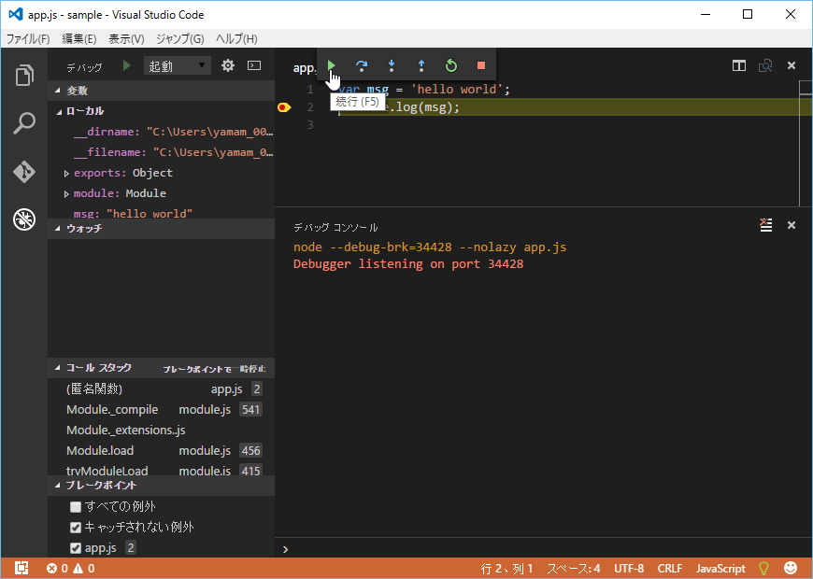The image size is (813, 579).
Task: Uncheck キャッチされない例外 breakpoint option
Action: [76, 528]
